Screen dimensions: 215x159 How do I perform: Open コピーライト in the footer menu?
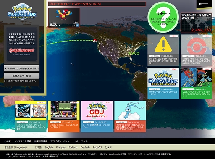[x=81, y=141]
